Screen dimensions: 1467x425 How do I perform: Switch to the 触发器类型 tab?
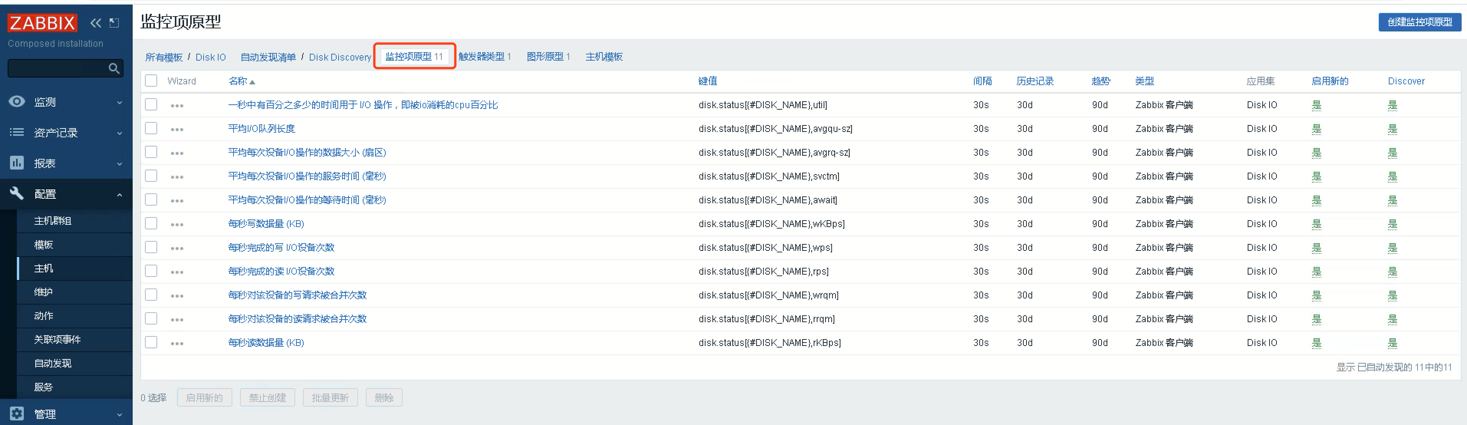[481, 56]
